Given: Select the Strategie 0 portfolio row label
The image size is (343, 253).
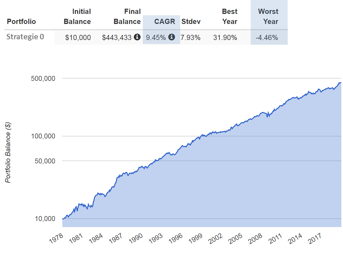Looking at the screenshot, I should tap(25, 37).
